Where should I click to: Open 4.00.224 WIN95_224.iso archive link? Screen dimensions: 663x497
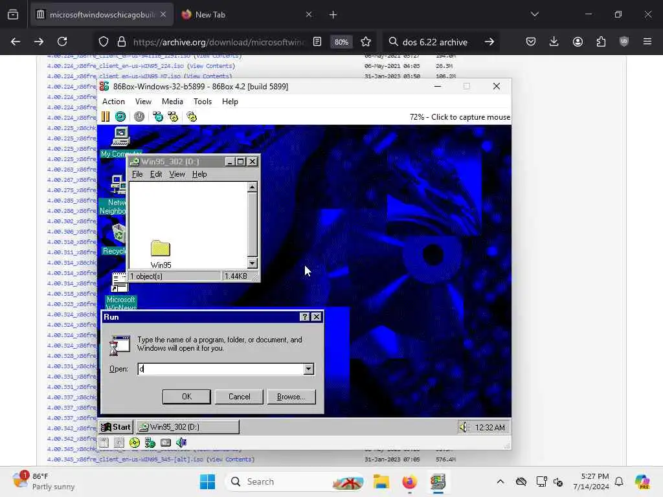[x=116, y=66]
